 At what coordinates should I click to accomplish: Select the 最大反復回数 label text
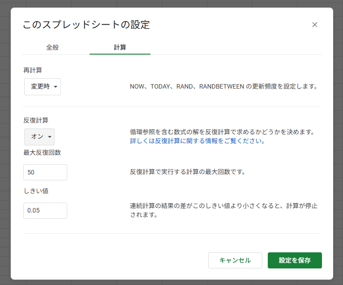click(42, 152)
